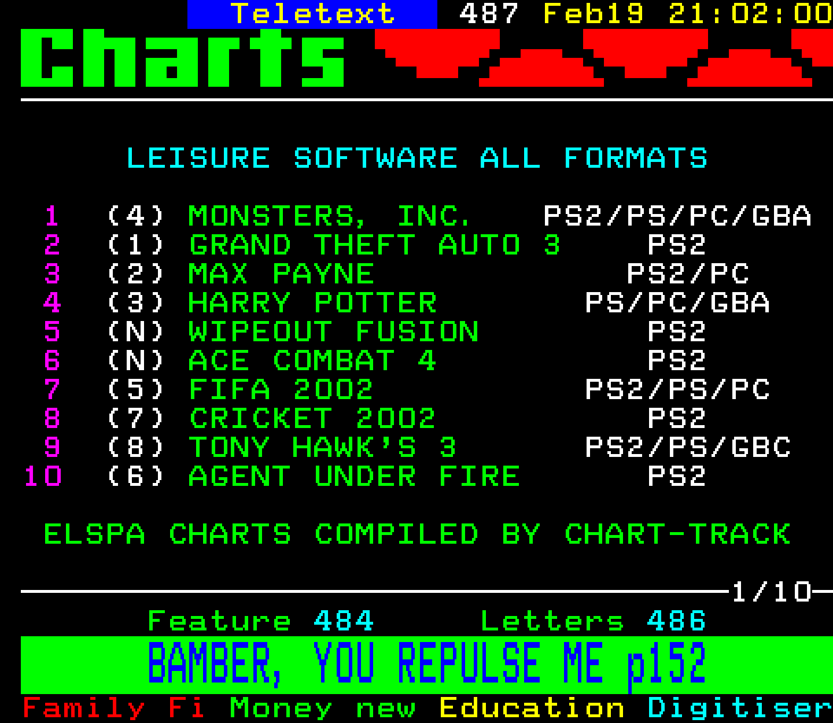
Task: Click PS/PC/GBA formats for Harry Potter
Action: tap(677, 303)
